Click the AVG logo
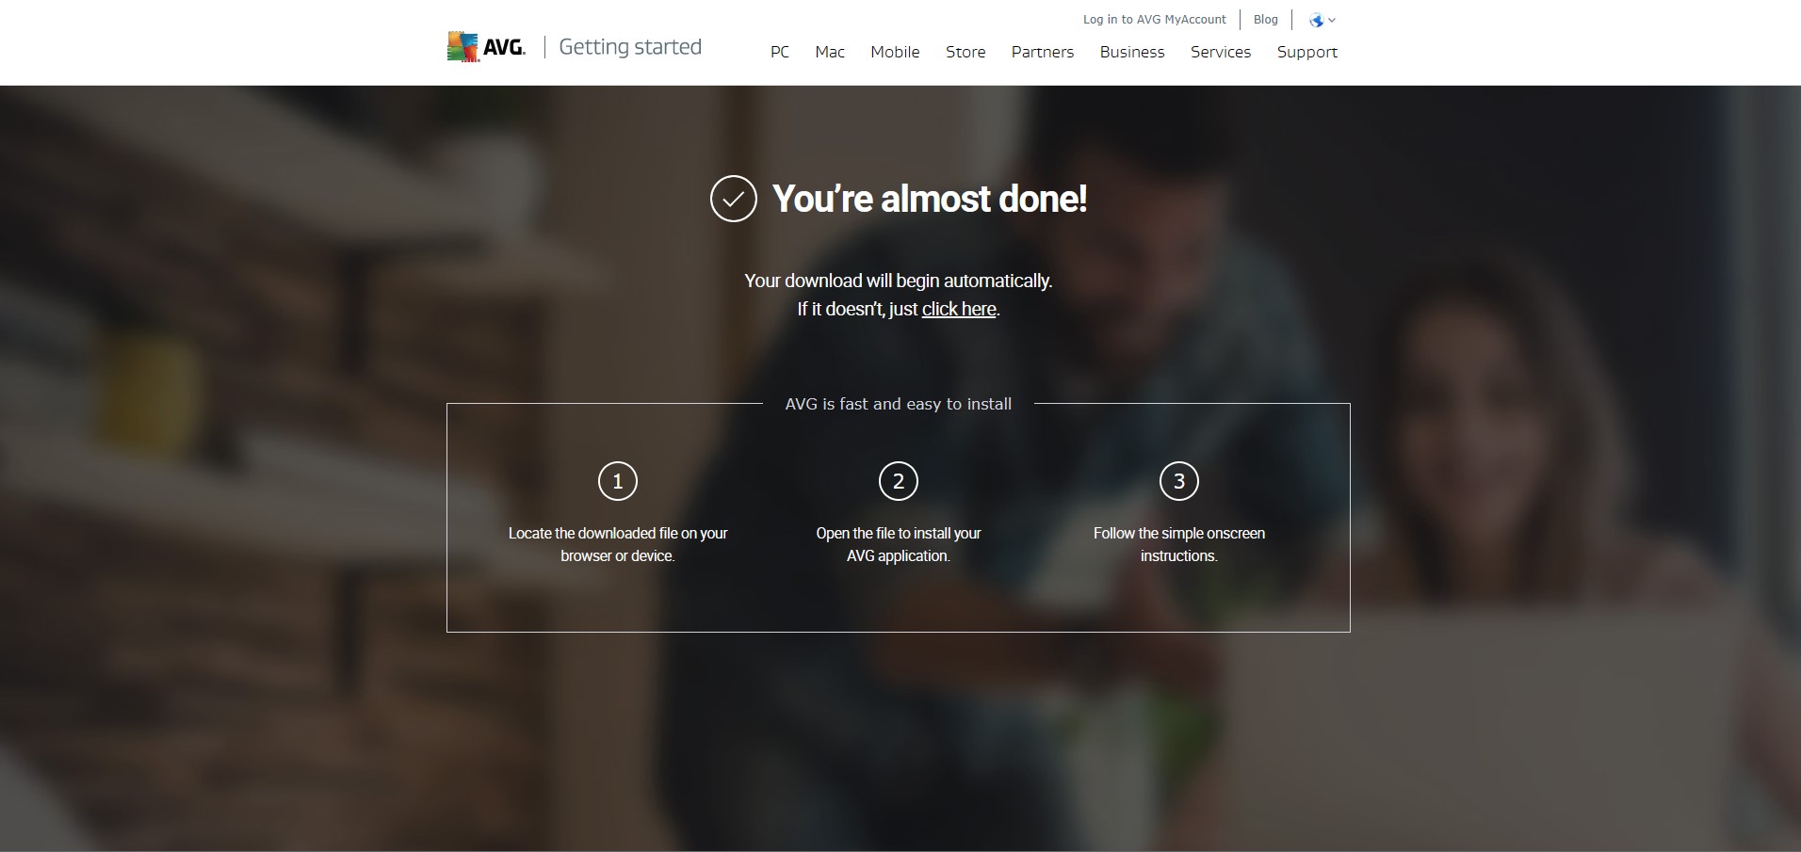 click(x=486, y=47)
